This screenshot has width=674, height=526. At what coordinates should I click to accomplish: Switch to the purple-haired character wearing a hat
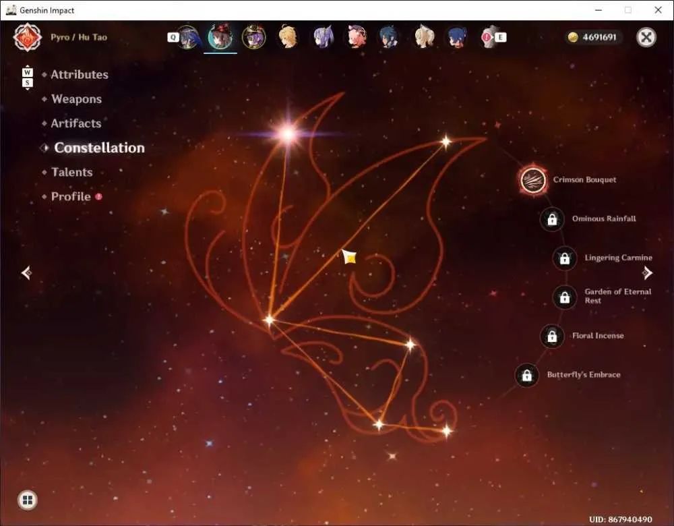pyautogui.click(x=253, y=37)
